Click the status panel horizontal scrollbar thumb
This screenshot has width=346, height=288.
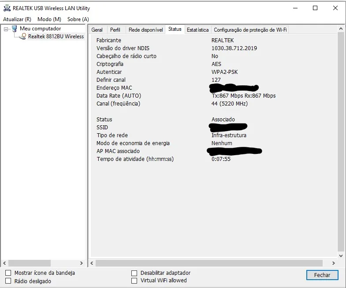pos(209,263)
